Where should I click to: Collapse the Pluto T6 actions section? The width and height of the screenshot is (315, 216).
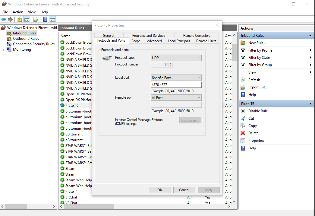pyautogui.click(x=310, y=104)
